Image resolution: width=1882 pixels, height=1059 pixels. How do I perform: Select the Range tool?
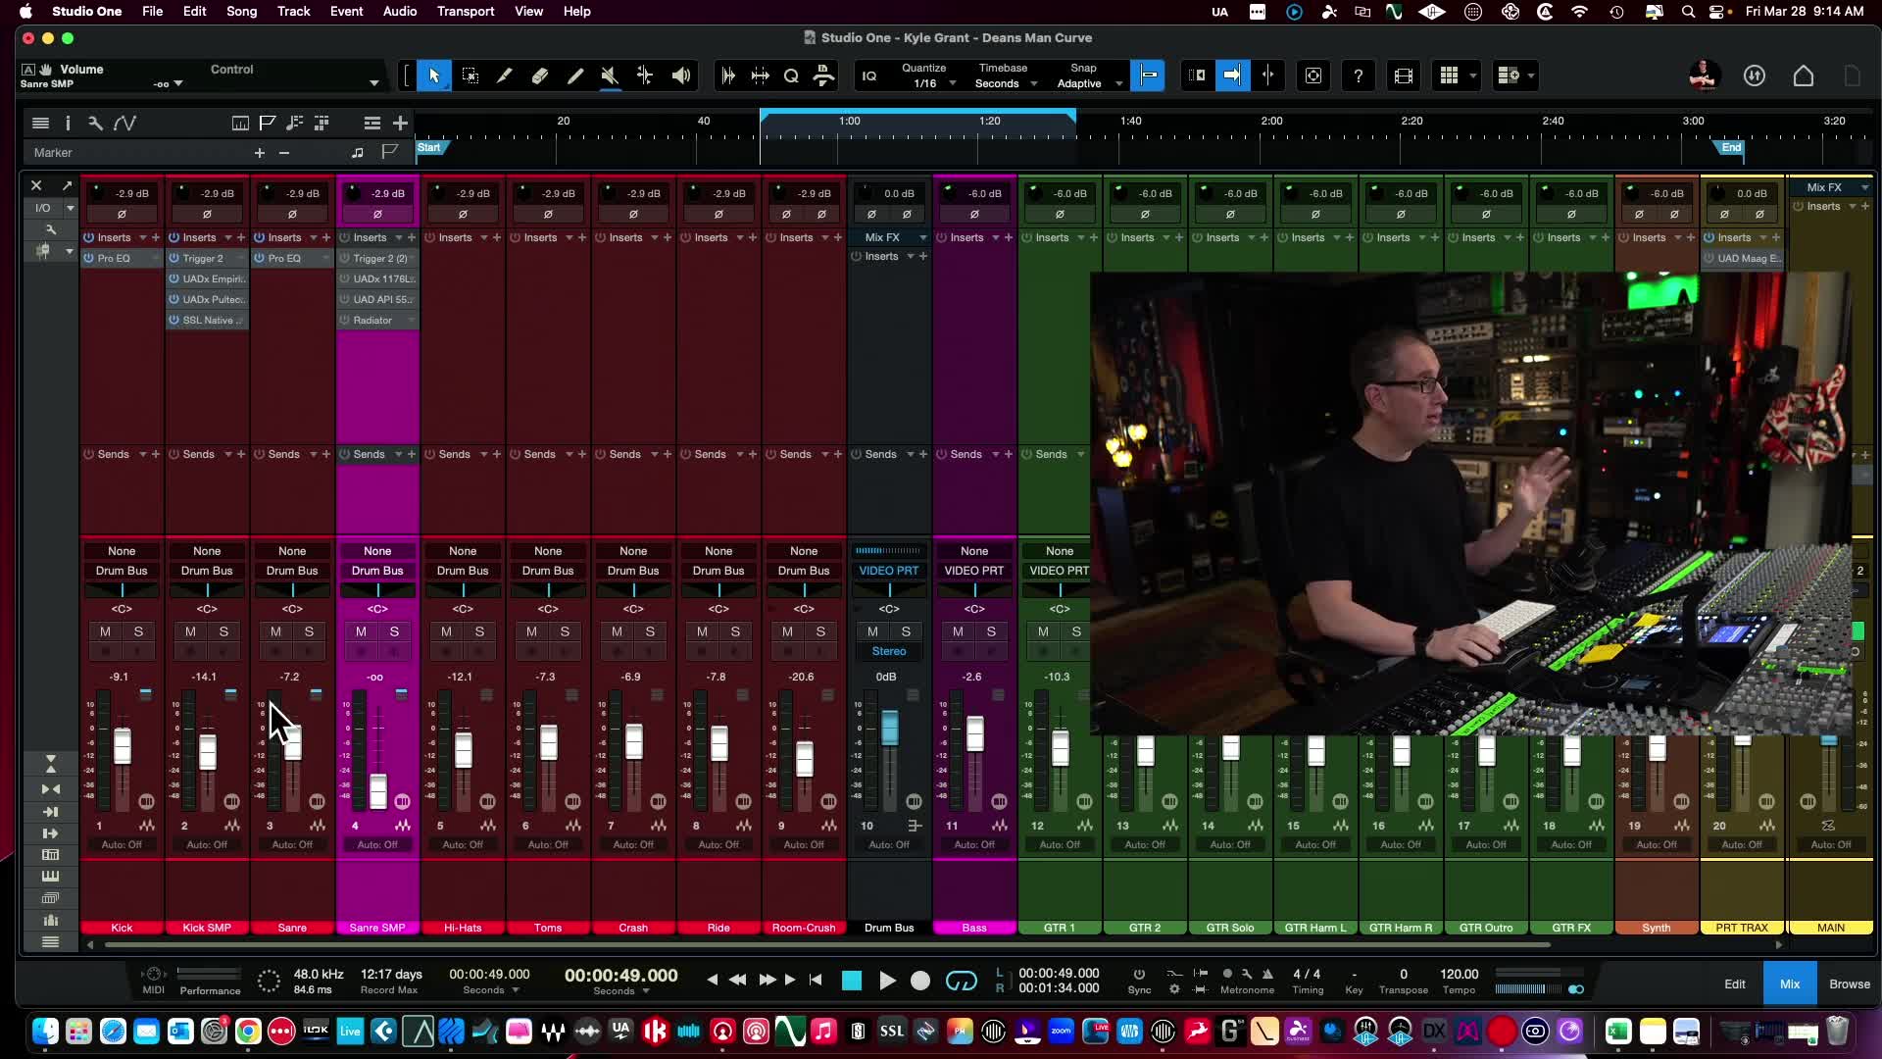coord(470,76)
